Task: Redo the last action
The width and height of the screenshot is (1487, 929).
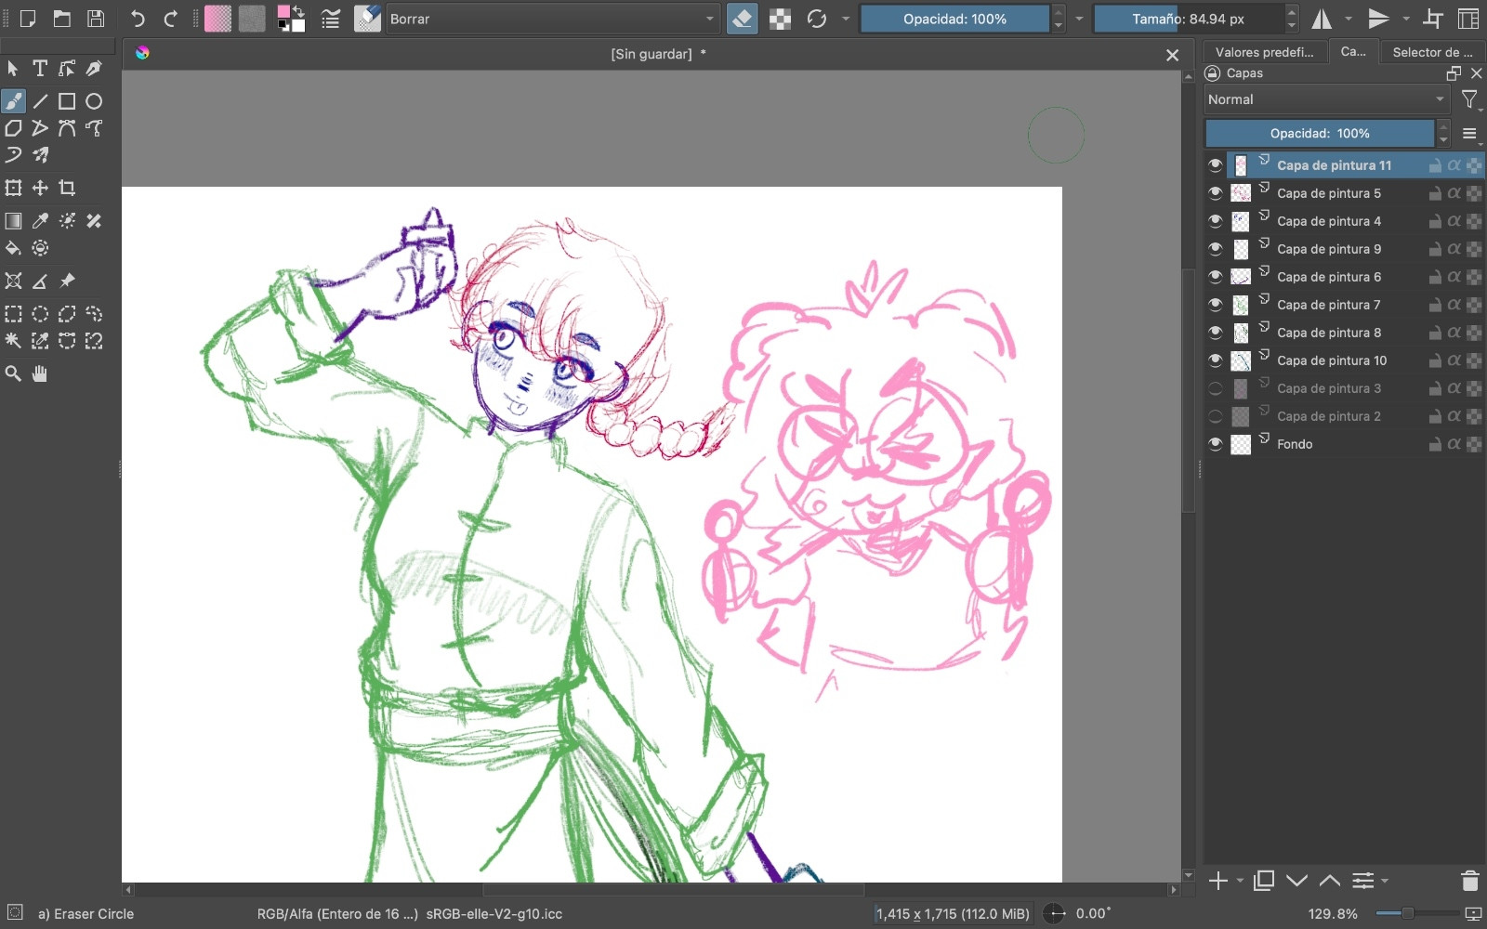Action: [171, 19]
